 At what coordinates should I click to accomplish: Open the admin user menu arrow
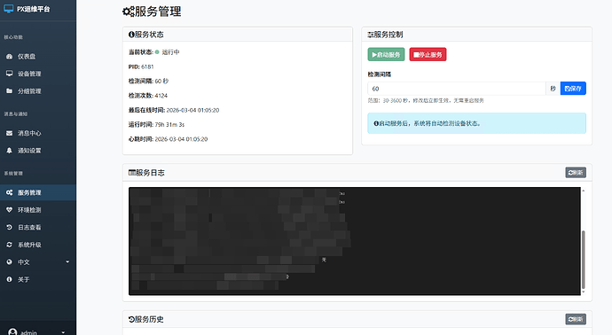click(63, 332)
